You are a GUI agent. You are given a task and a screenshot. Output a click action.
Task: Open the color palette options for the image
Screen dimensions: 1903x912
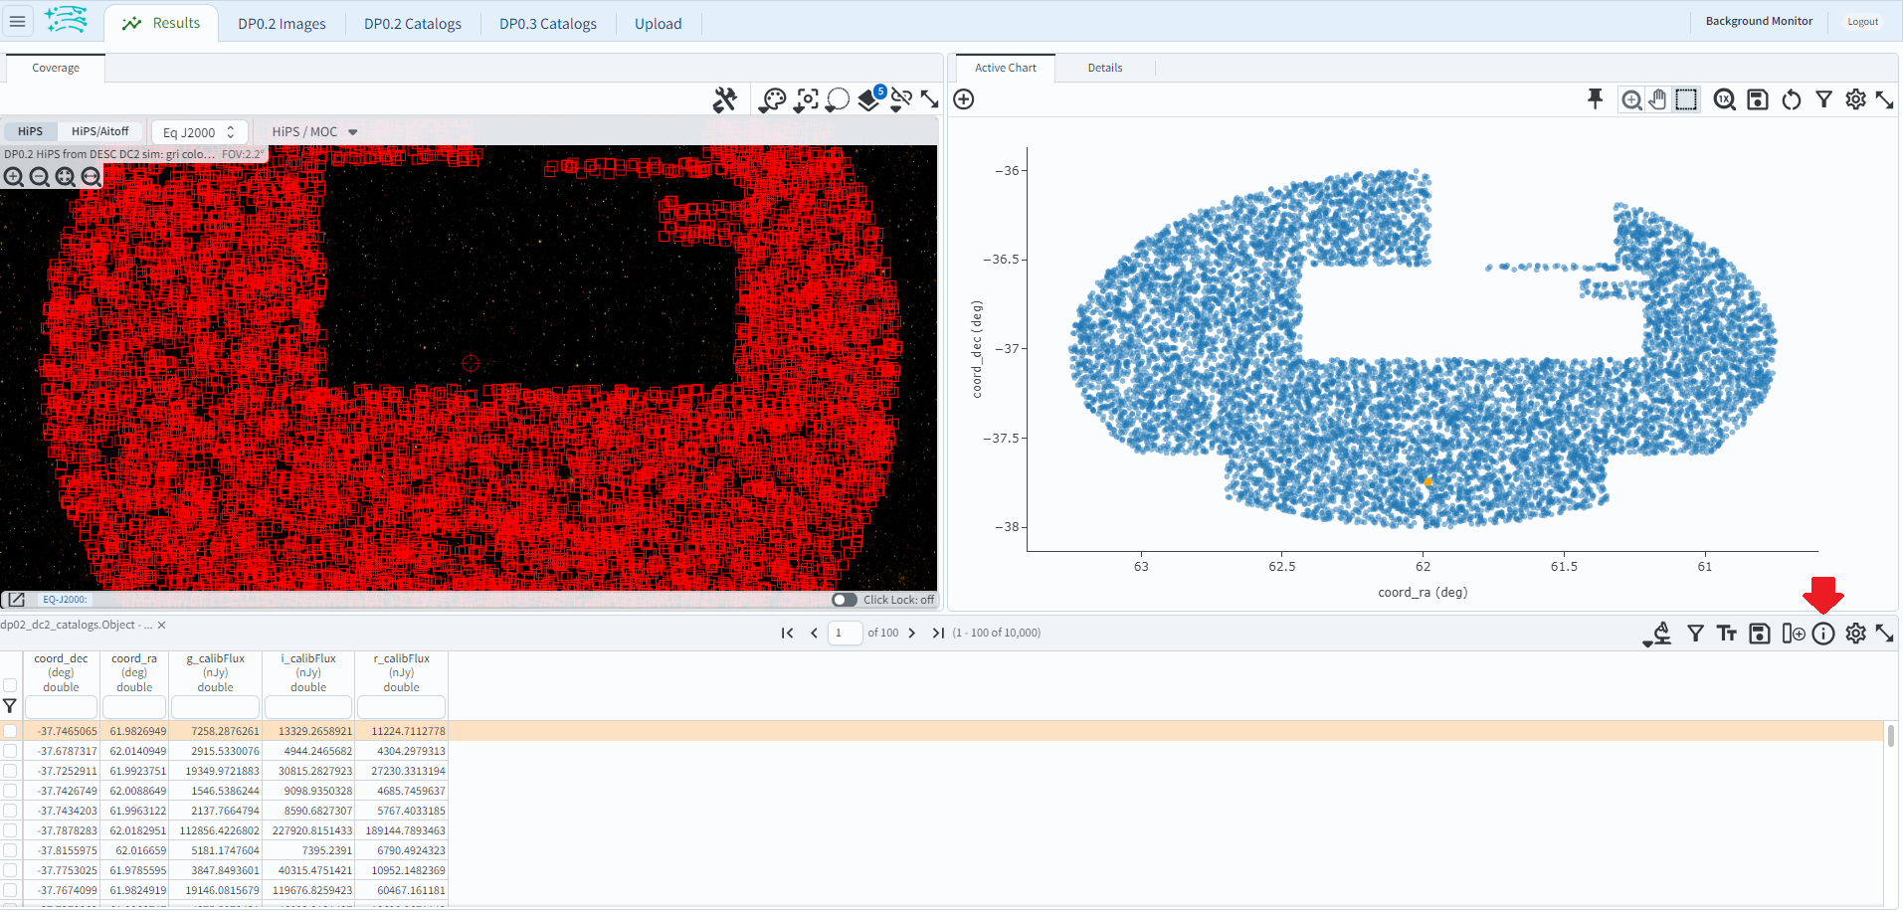(772, 99)
